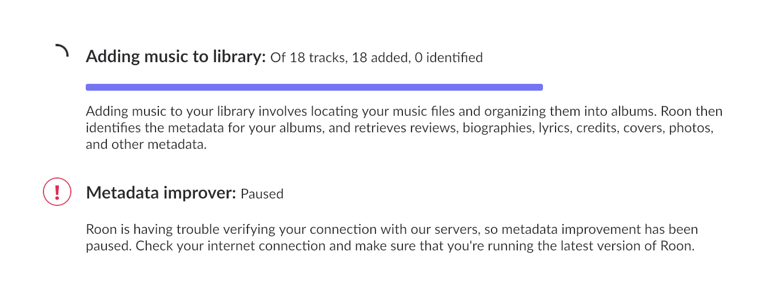Screen dimensions: 775x308
Task: Click the red exclamation warning icon
Action: pos(57,192)
